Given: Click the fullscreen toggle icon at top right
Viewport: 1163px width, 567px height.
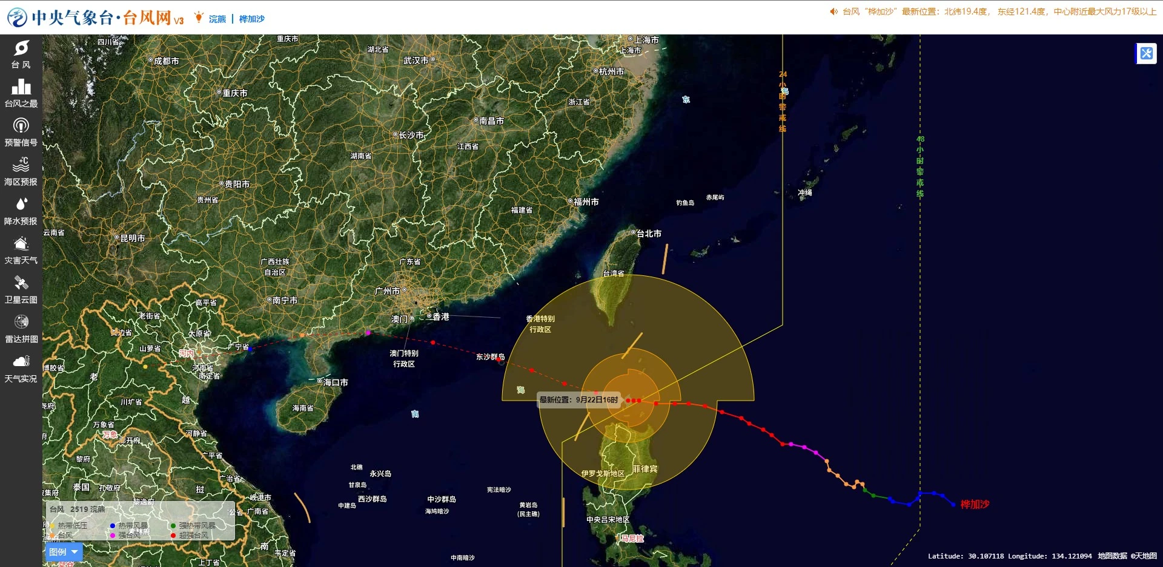Looking at the screenshot, I should 1146,53.
